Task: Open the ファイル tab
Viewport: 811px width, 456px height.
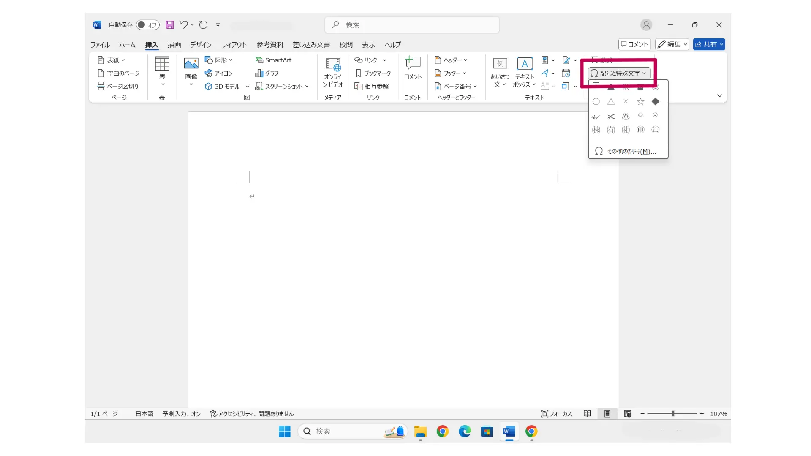Action: pos(100,45)
